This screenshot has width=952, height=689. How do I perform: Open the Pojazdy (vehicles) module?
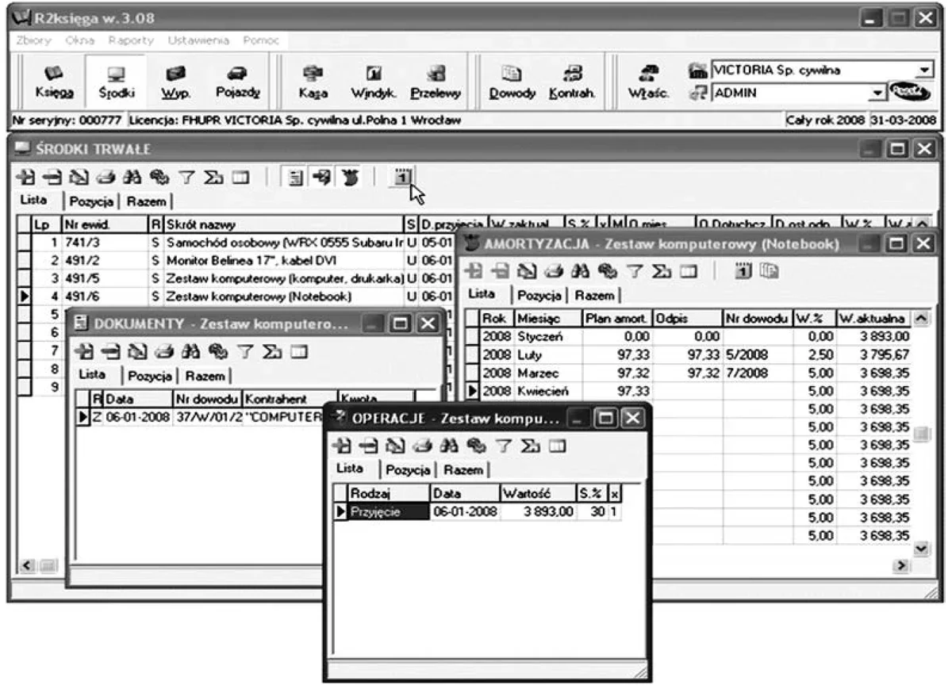[x=237, y=81]
